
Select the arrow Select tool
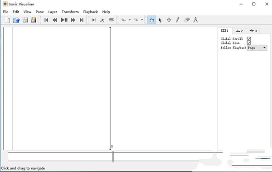click(x=160, y=20)
